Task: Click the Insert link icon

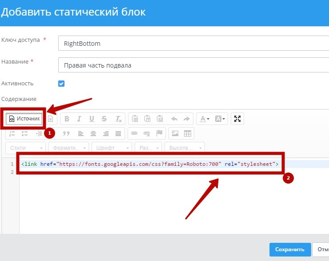Action: (x=134, y=133)
